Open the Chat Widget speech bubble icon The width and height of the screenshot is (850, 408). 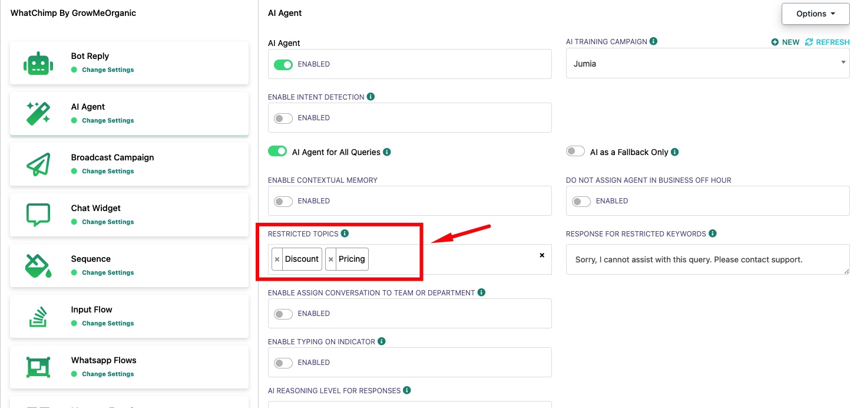tap(38, 215)
